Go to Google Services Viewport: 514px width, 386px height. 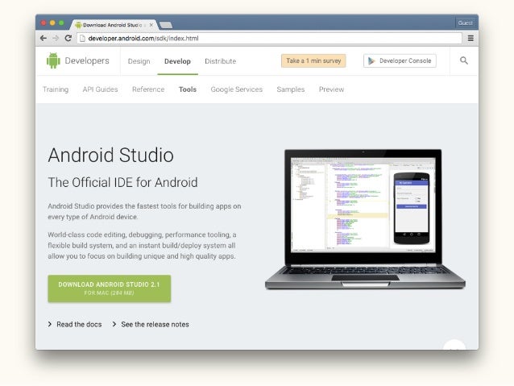click(x=236, y=89)
